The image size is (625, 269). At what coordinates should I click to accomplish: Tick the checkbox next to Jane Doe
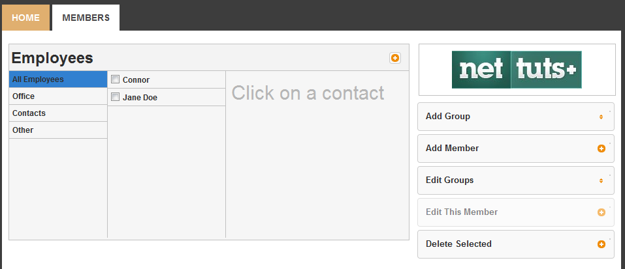coord(115,96)
